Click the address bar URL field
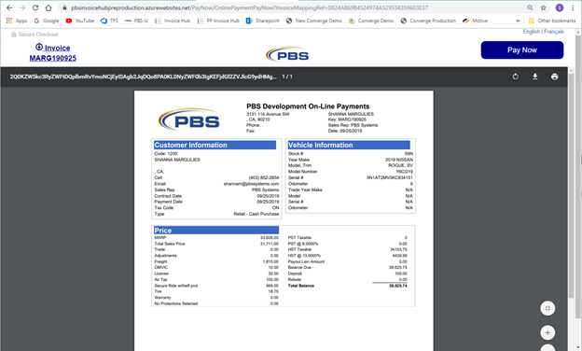582x351 pixels. [x=289, y=7]
